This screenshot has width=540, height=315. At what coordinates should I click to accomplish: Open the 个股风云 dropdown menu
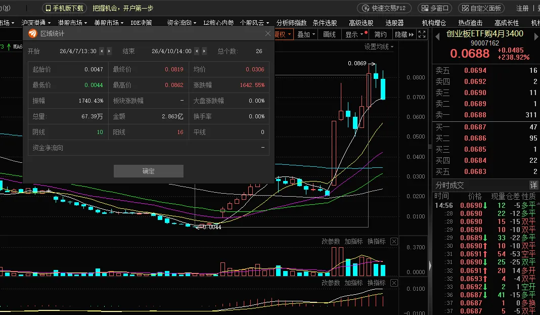point(254,23)
